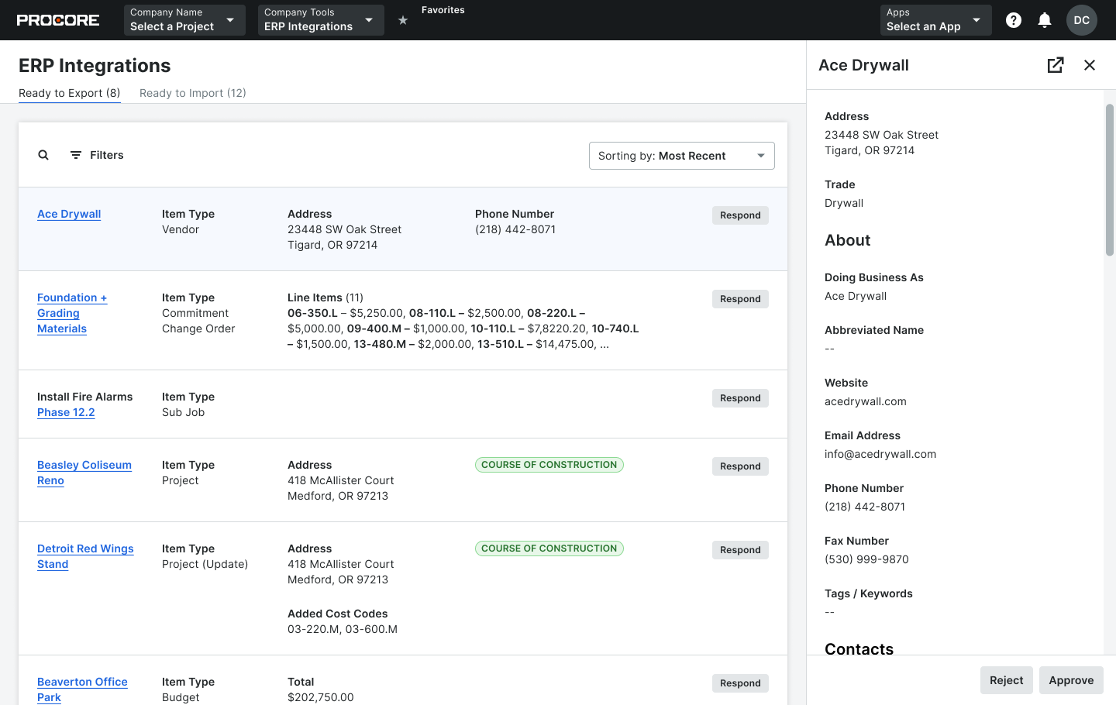Viewport: 1116px width, 705px height.
Task: Click the Install Fire Alarms title text
Action: [85, 397]
